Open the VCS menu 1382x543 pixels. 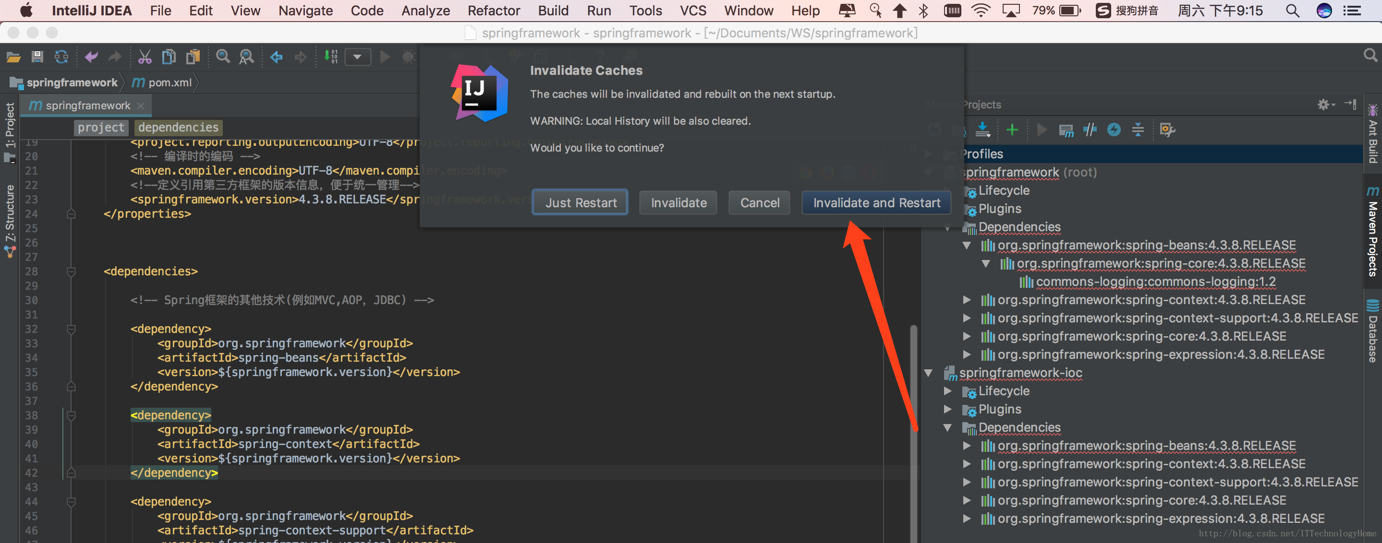click(693, 11)
